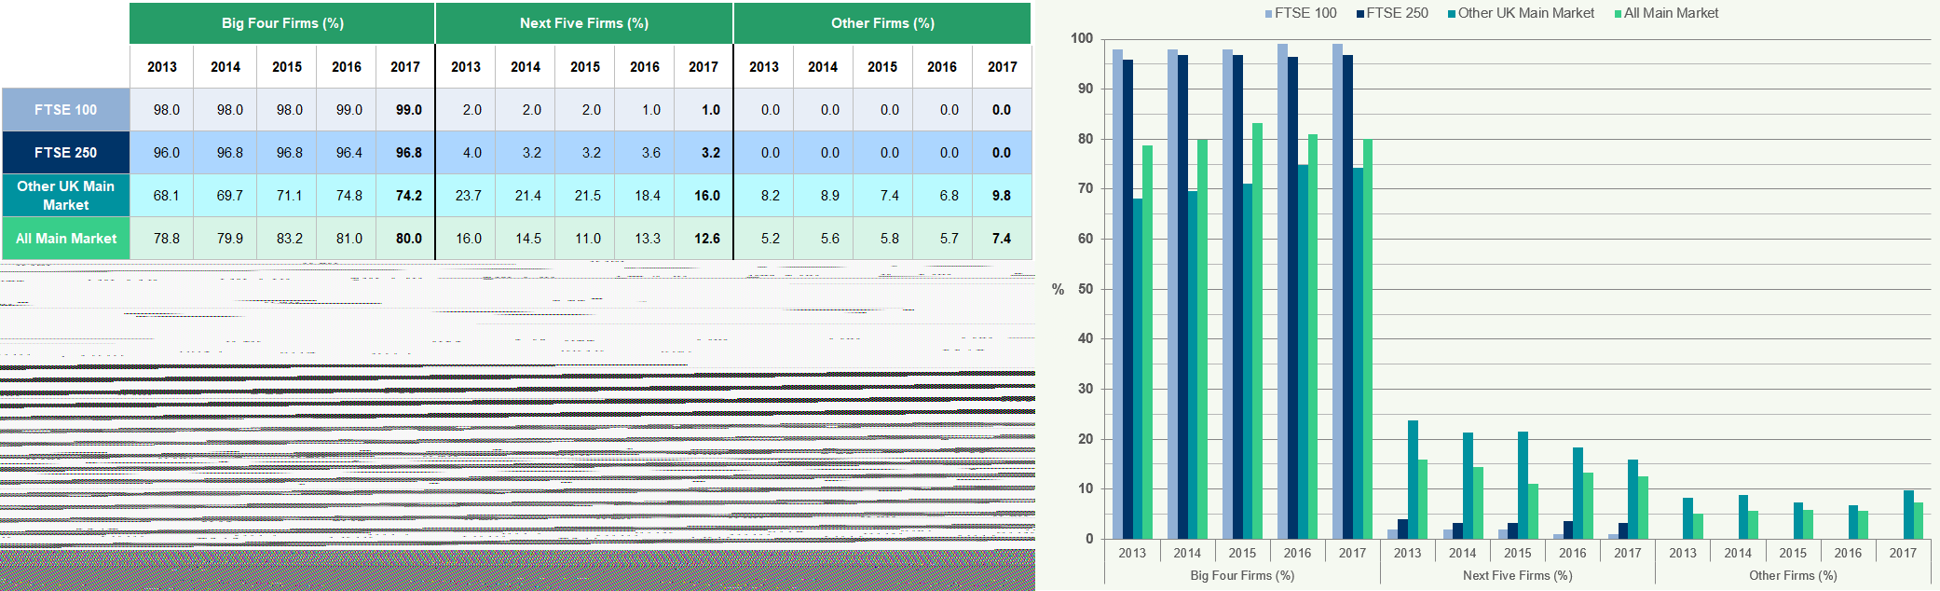Viewport: 1940px width, 591px height.
Task: Select the cell with value 13.3
Action: coord(645,239)
